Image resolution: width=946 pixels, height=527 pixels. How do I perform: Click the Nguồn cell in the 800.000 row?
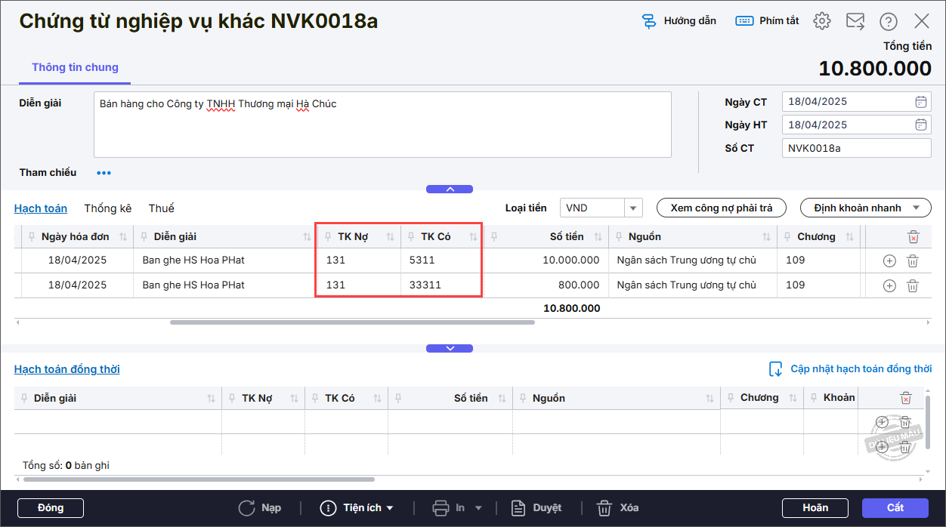[692, 285]
